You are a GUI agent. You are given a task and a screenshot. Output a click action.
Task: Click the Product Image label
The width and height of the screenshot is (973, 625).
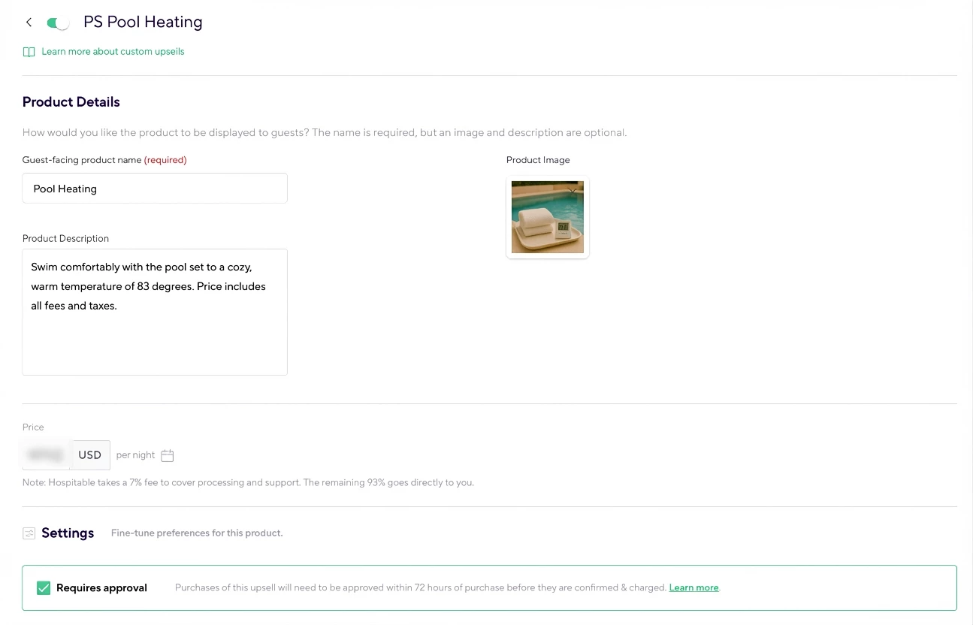538,160
